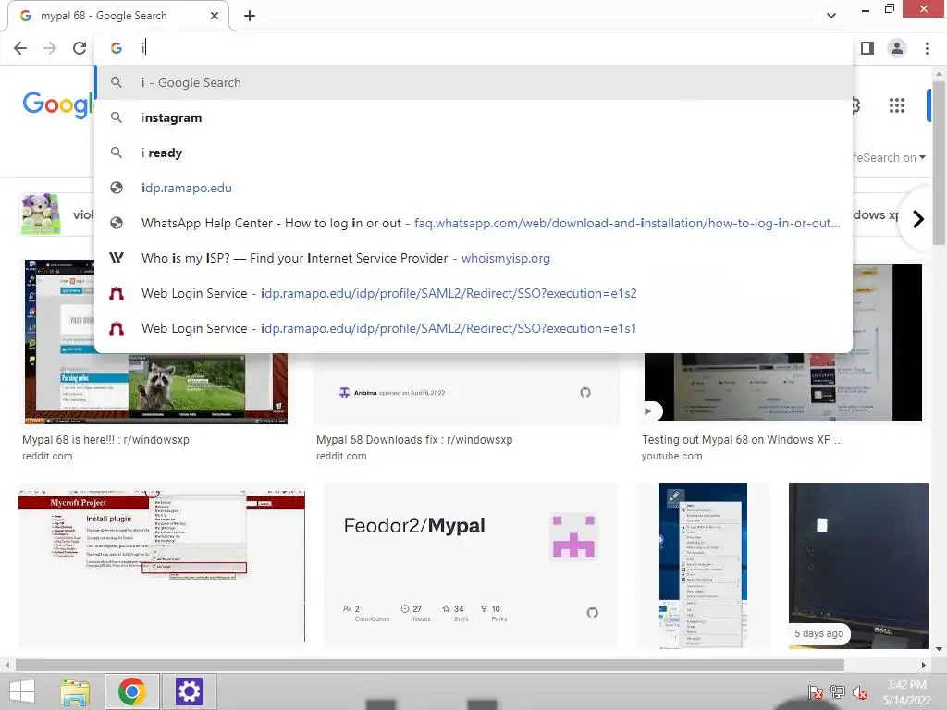947x710 pixels.
Task: Click the whoismyisp W favicon
Action: [x=117, y=258]
